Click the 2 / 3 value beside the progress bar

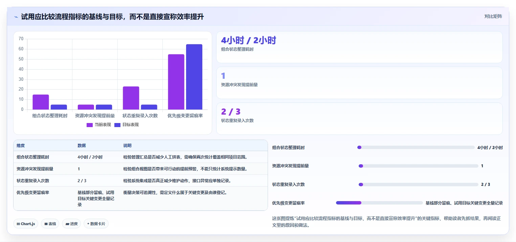click(486, 185)
